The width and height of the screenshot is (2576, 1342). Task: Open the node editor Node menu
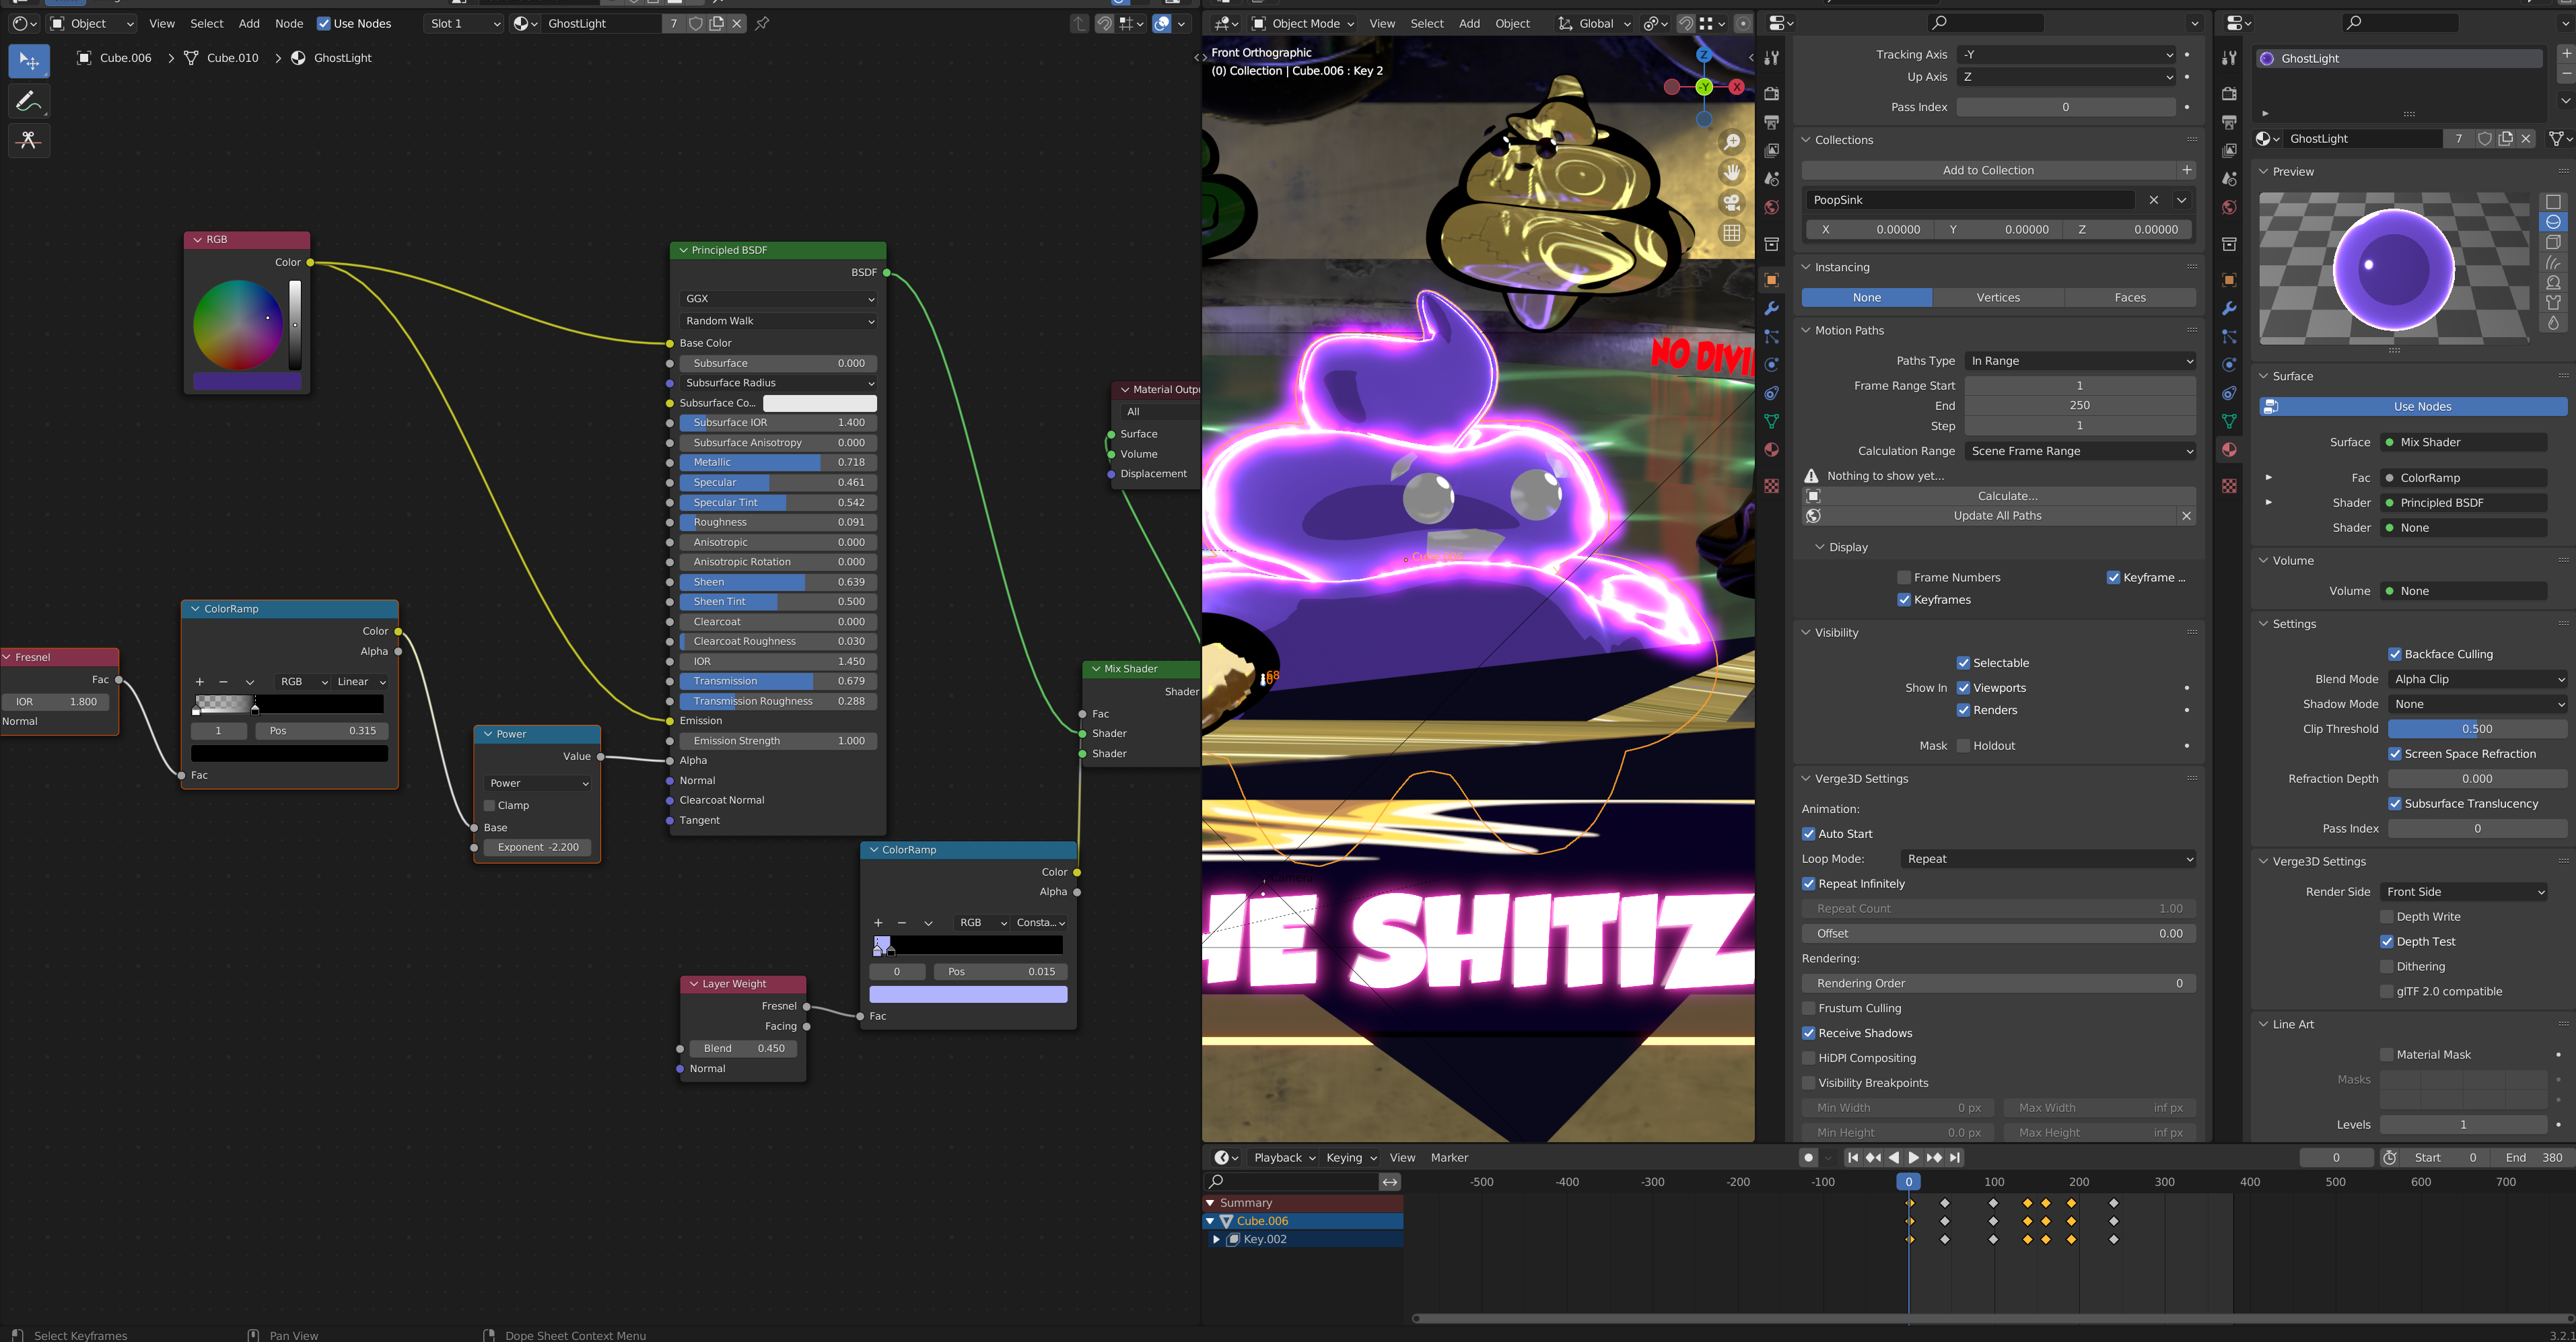coord(289,23)
